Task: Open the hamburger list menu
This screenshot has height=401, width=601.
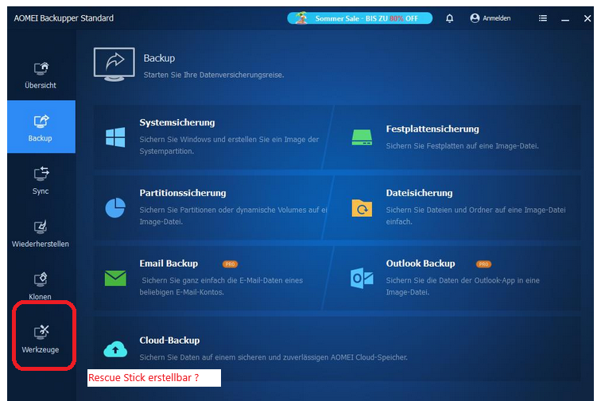Action: 543,18
